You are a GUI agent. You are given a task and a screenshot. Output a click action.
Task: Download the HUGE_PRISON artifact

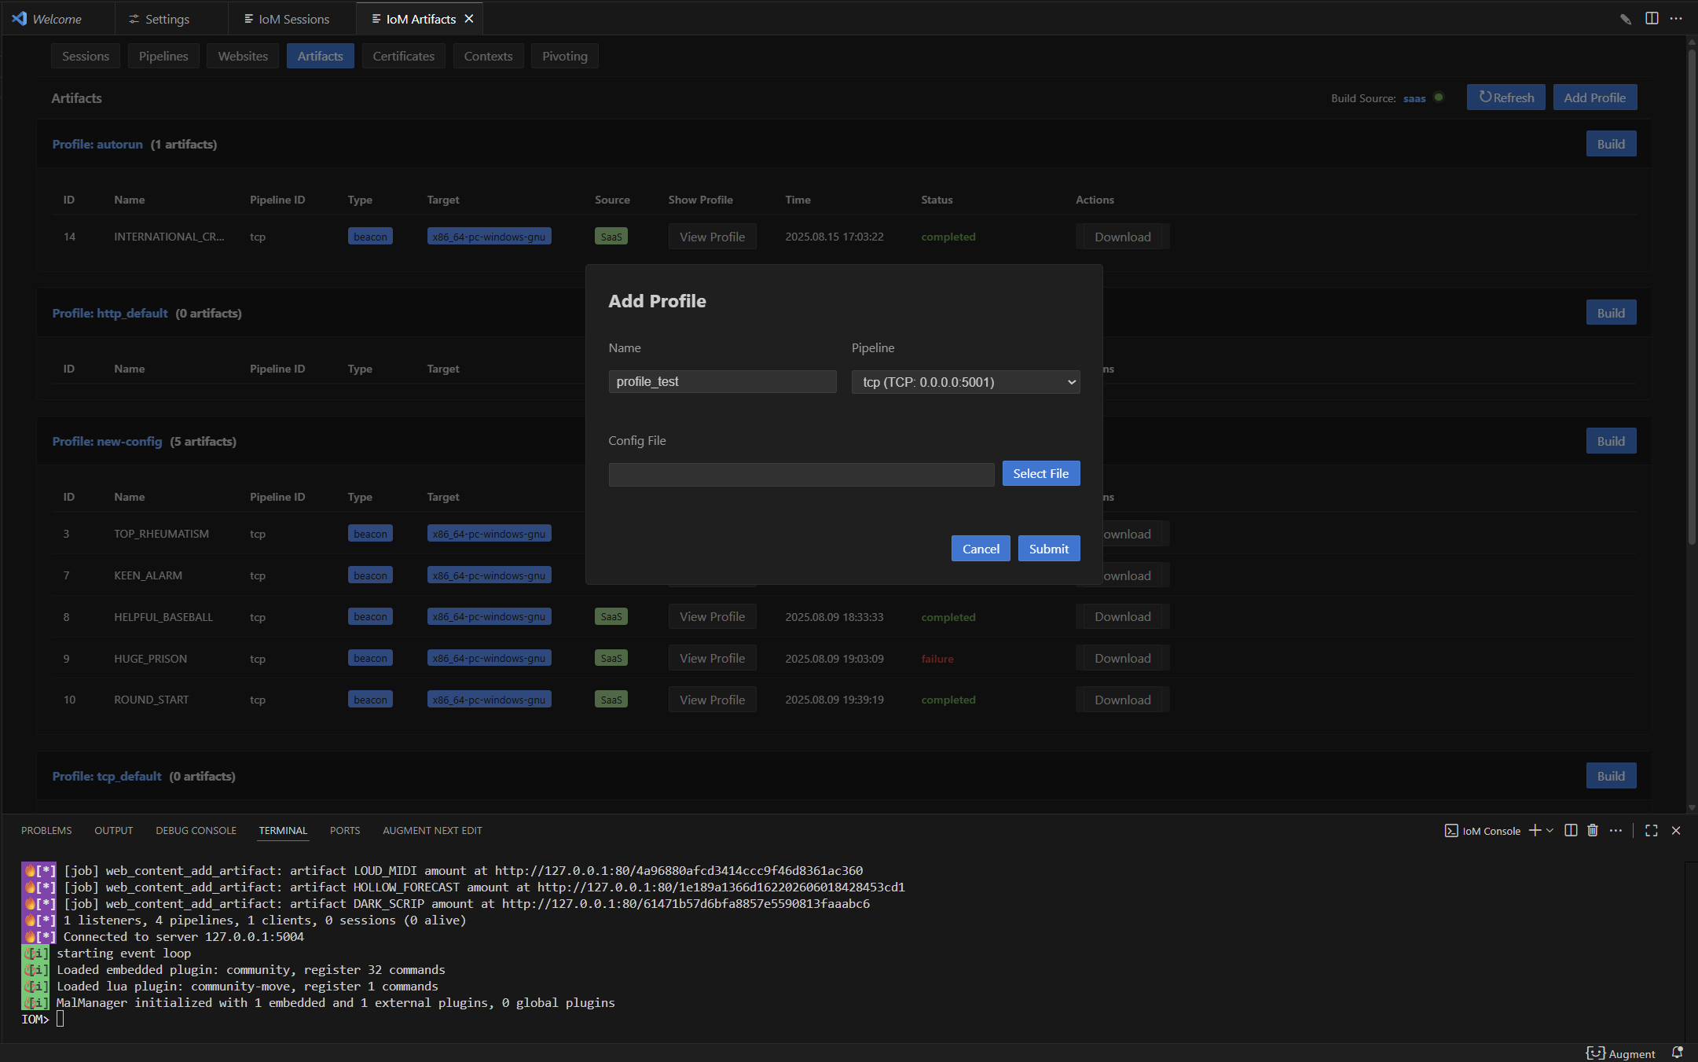tap(1122, 658)
